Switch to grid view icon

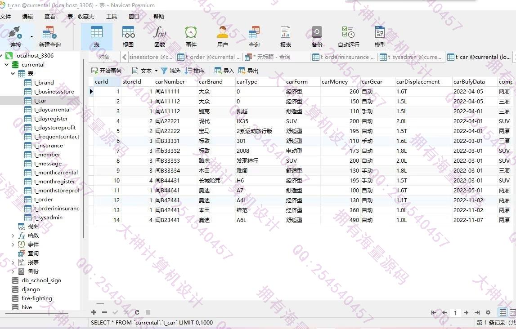click(x=503, y=312)
